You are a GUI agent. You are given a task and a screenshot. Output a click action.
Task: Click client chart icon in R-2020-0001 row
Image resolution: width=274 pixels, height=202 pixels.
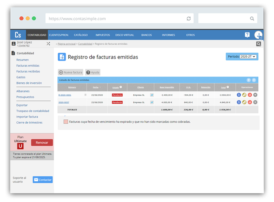coord(152,95)
